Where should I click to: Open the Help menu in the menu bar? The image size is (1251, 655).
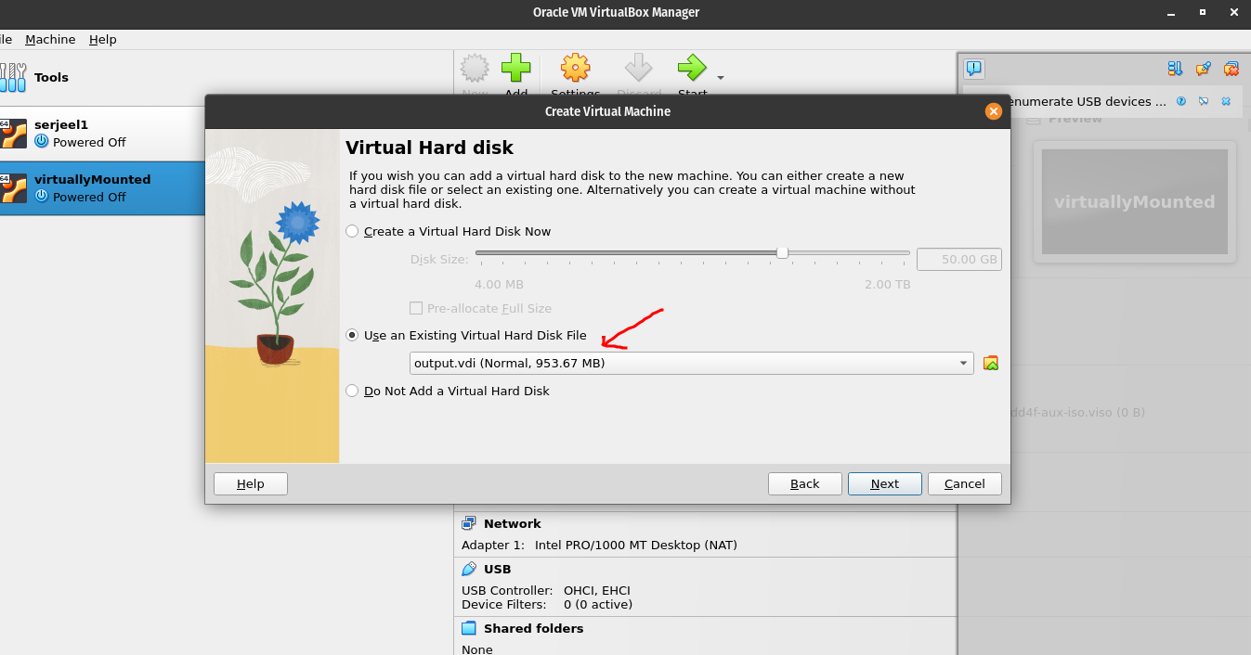(x=103, y=39)
